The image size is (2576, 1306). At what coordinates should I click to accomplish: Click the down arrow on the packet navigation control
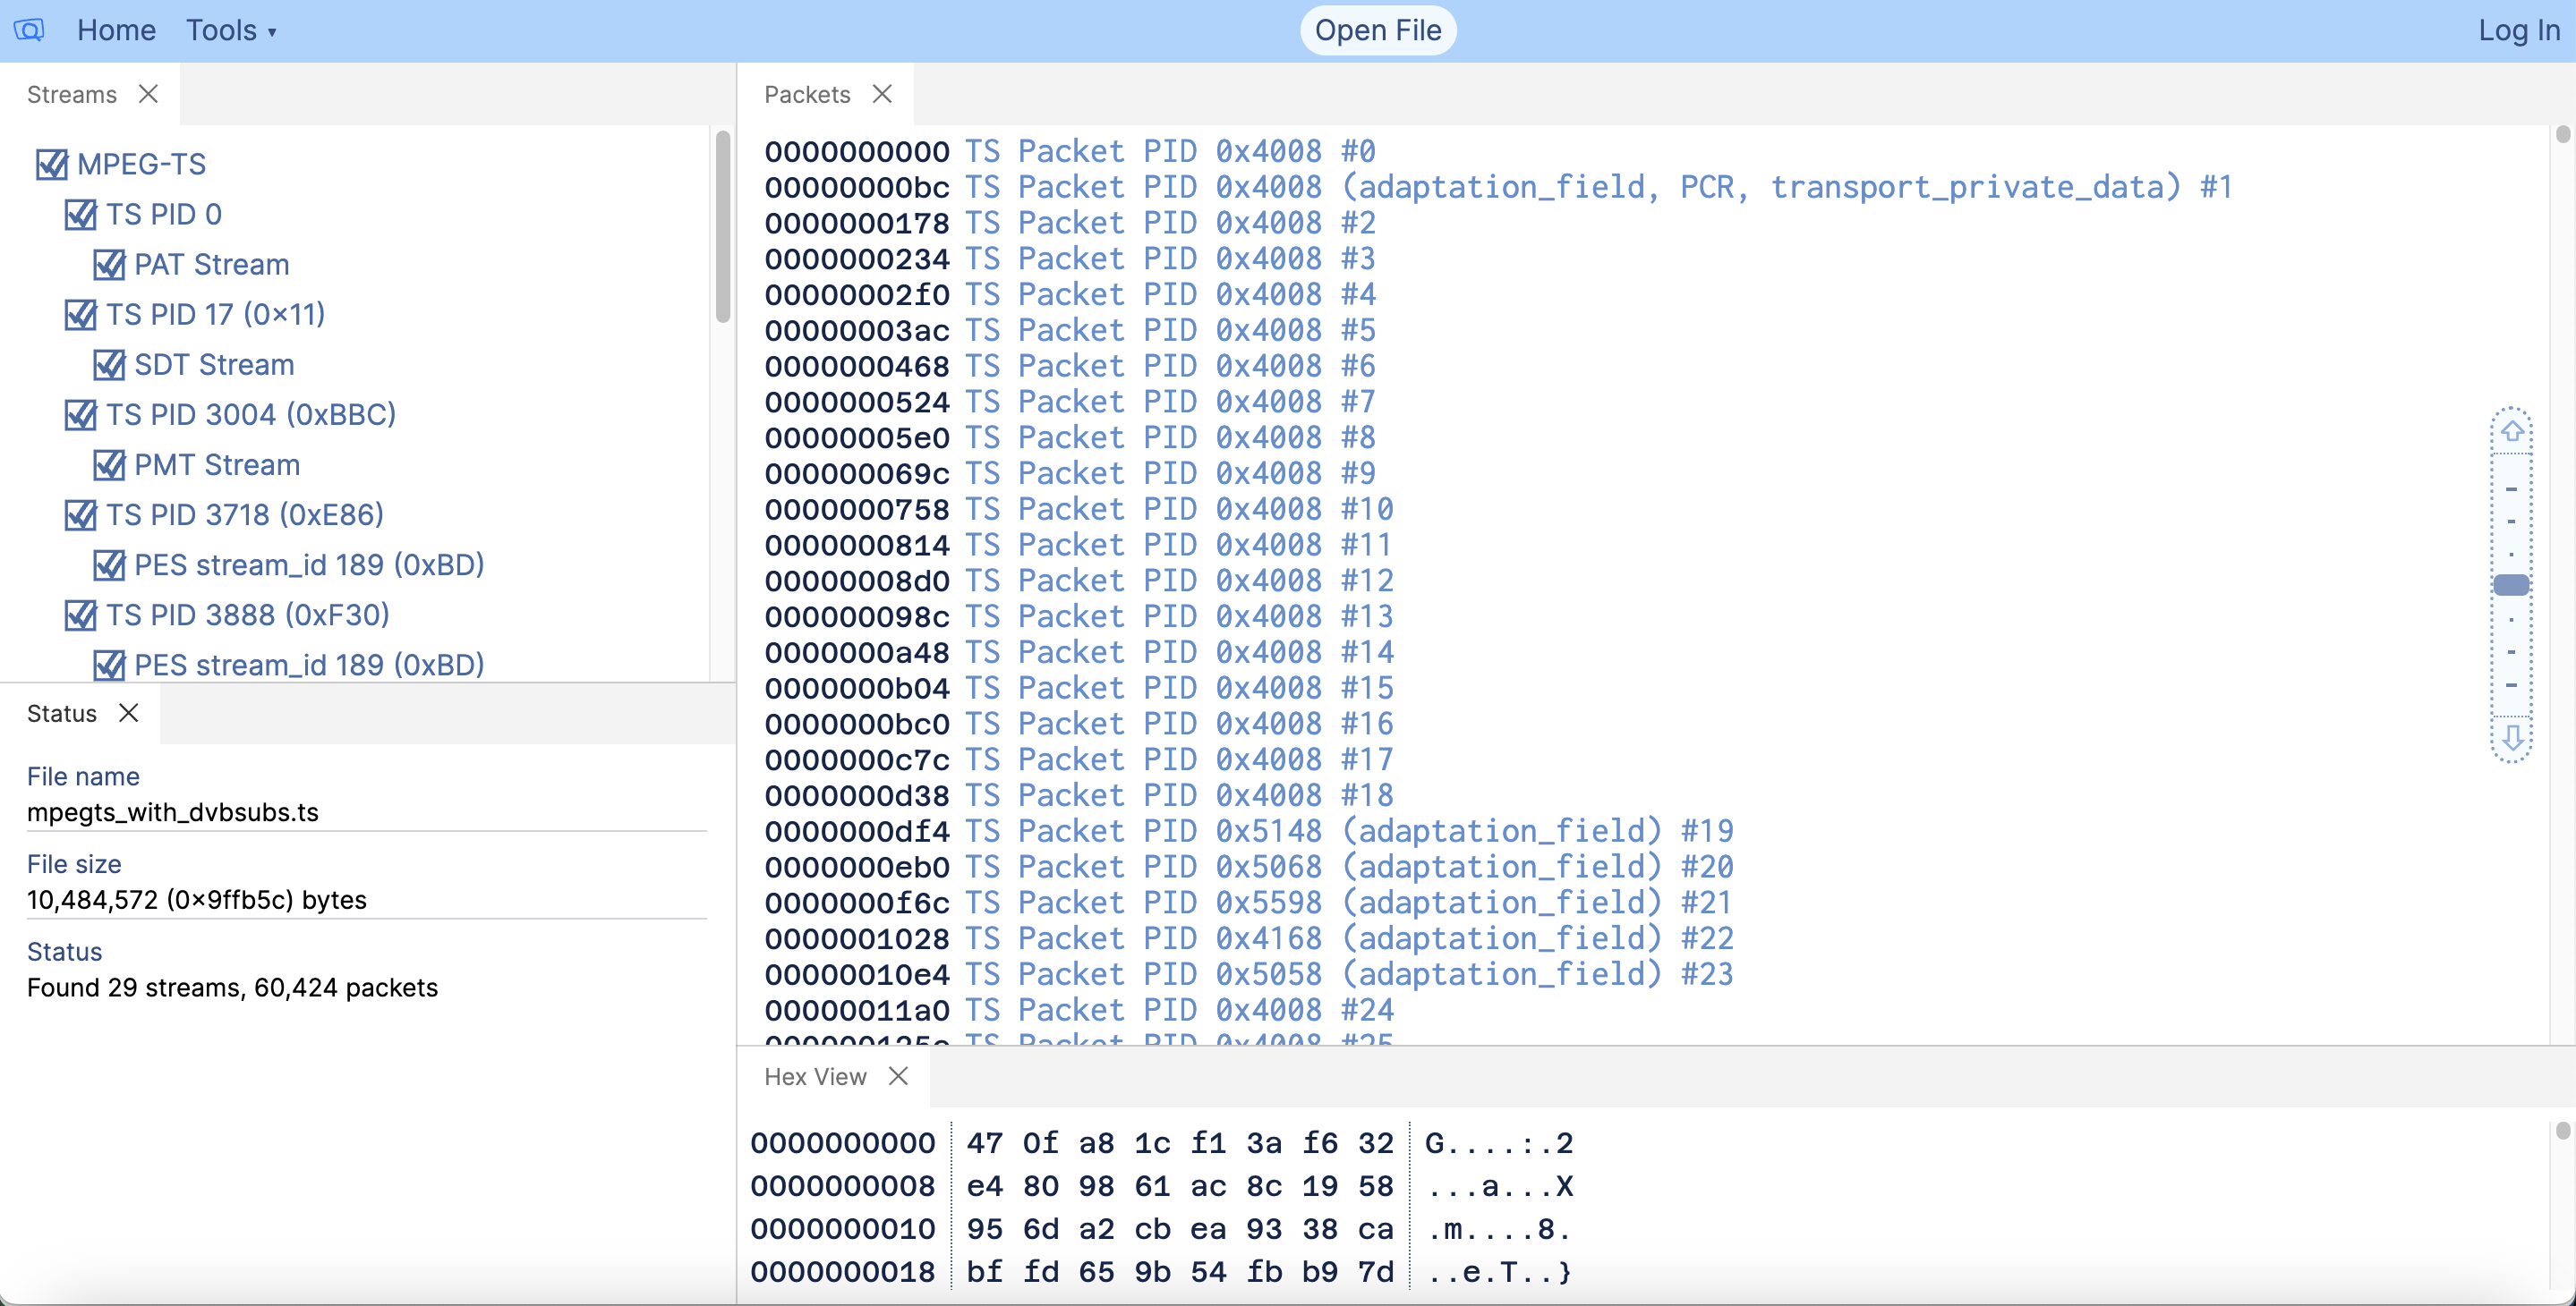(2513, 741)
